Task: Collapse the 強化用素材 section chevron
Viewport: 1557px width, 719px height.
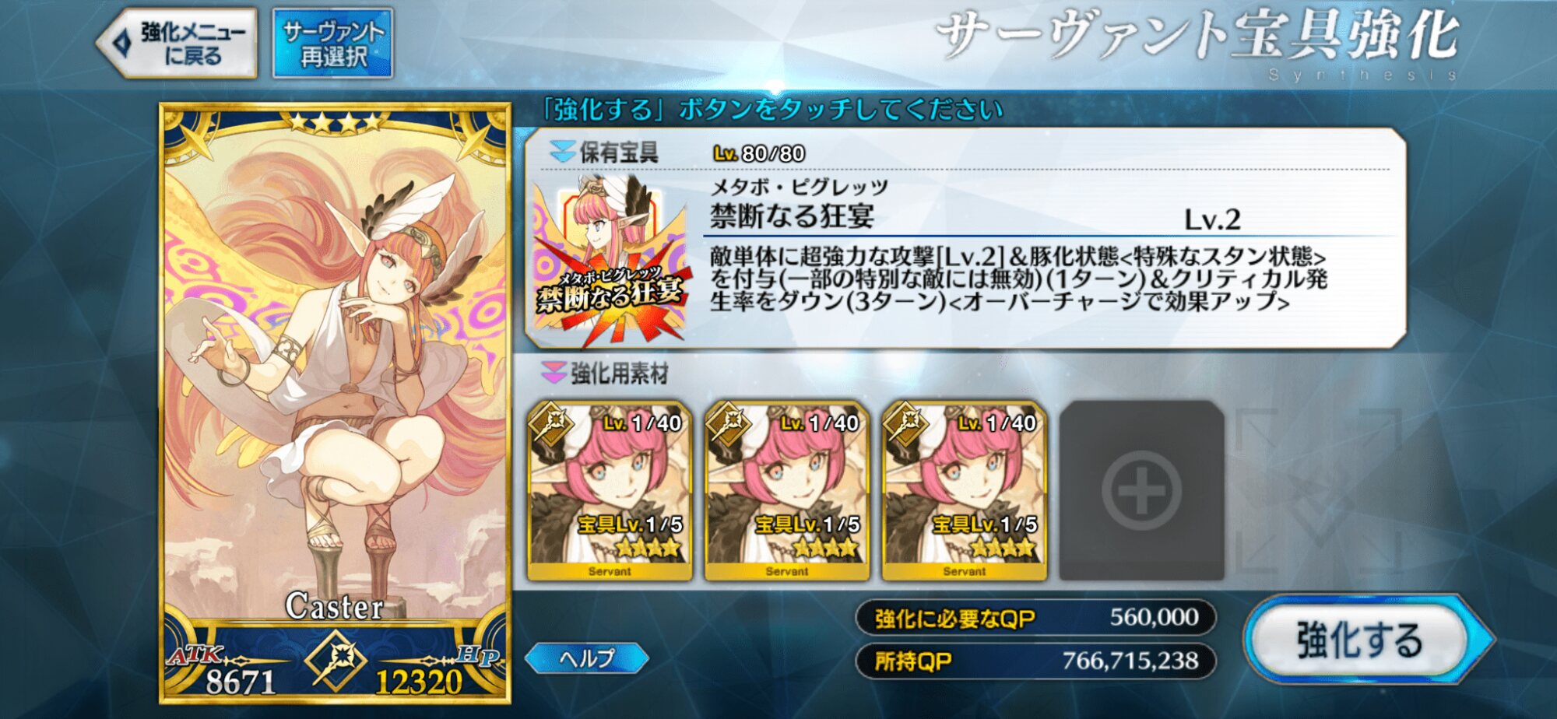Action: pyautogui.click(x=554, y=373)
